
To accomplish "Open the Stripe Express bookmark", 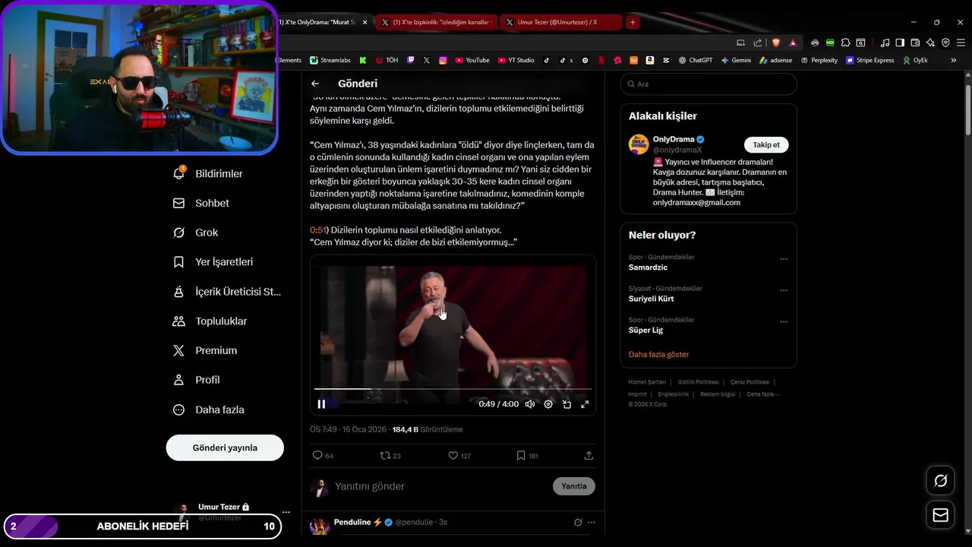I will point(870,60).
